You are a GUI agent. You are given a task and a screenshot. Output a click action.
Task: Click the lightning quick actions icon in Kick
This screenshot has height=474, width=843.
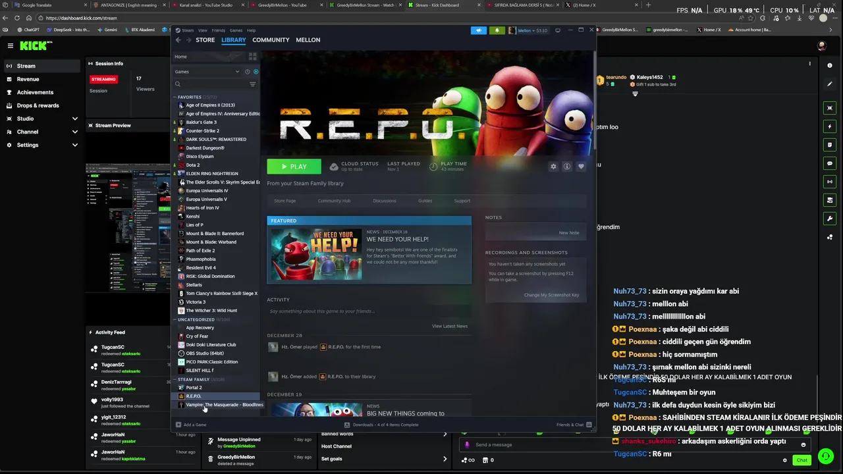click(830, 126)
